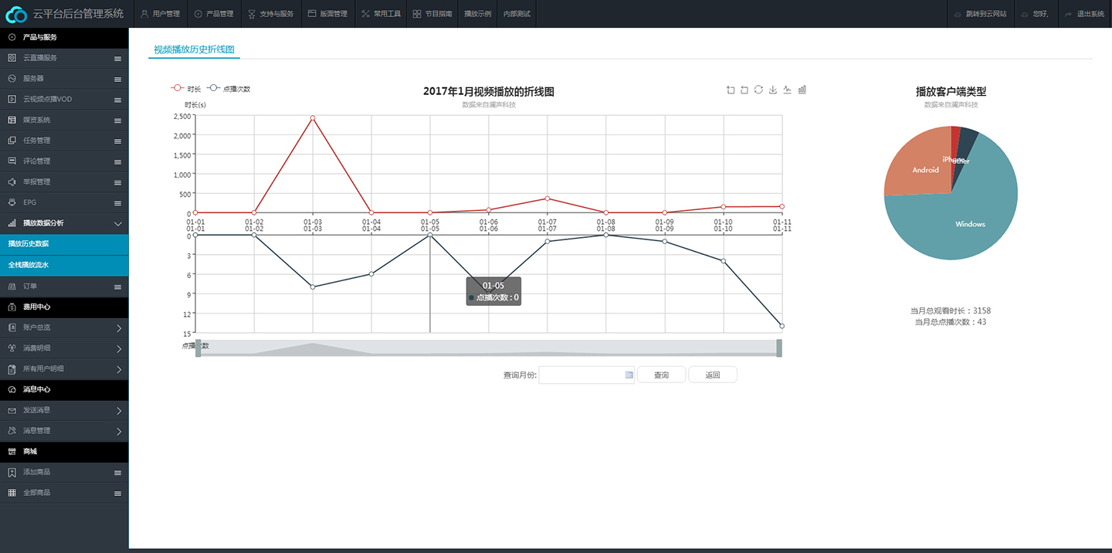Click the 返回 button

pyautogui.click(x=712, y=375)
